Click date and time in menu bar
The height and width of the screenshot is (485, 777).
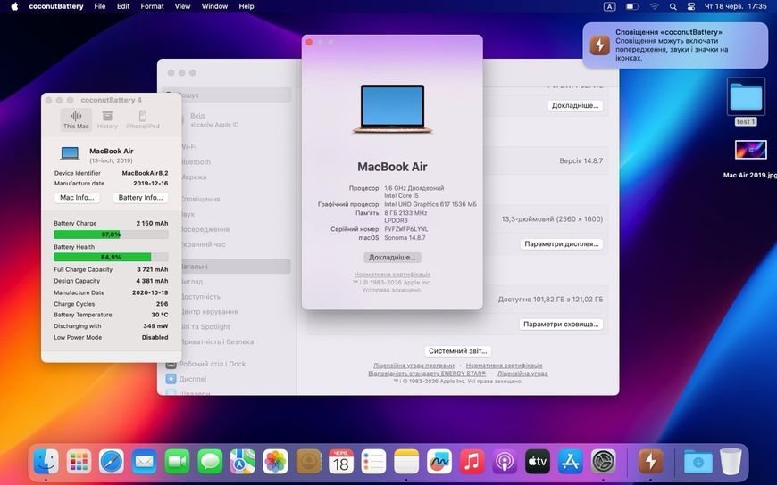[x=735, y=6]
